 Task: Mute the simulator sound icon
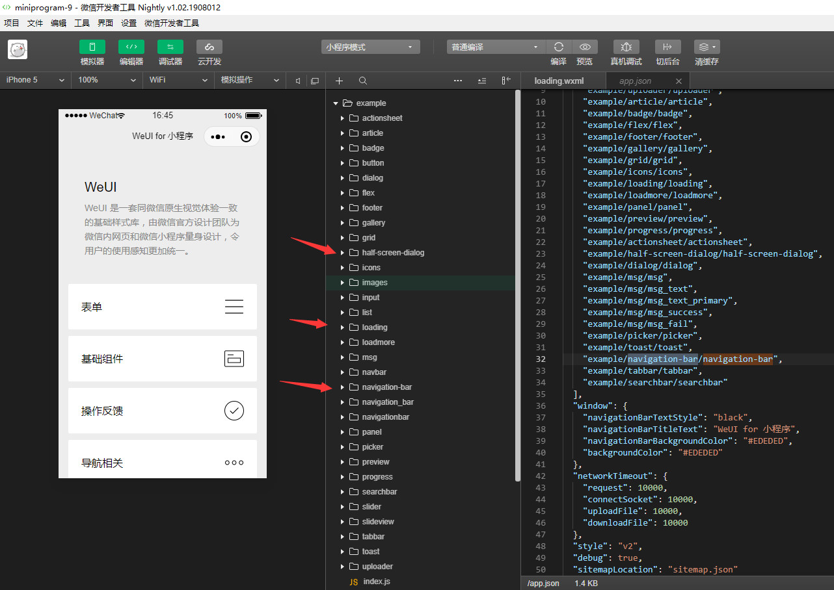298,81
